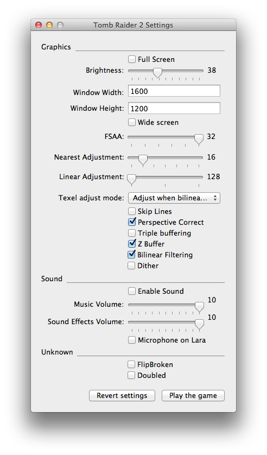
Task: Click the Music Volume slider thumb
Action: click(x=199, y=307)
